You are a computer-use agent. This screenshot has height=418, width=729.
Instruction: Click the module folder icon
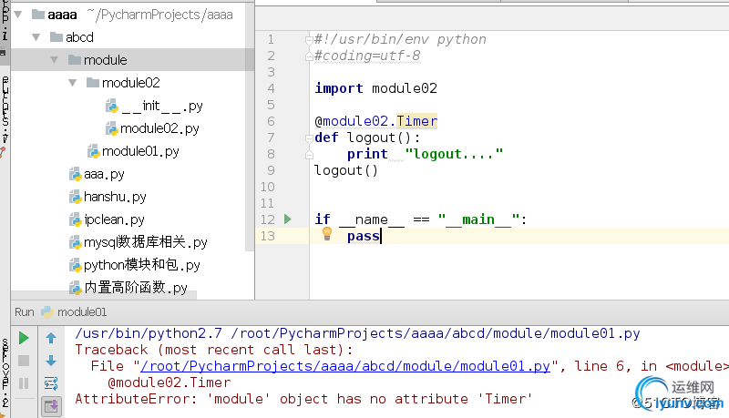point(75,59)
